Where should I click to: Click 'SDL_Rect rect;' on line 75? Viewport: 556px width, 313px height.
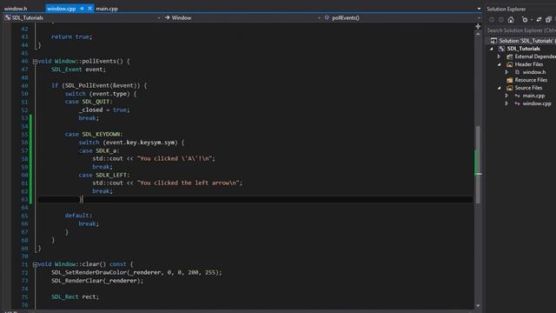(x=76, y=297)
